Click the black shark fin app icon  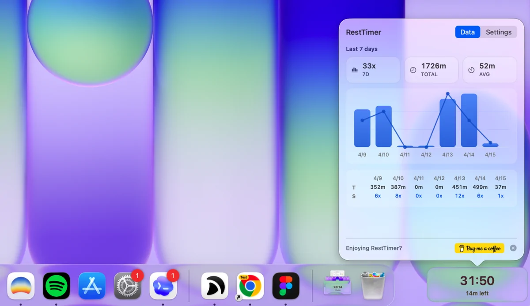[215, 286]
